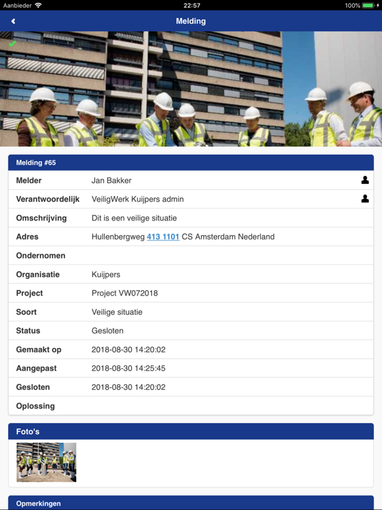Select the text VeiligWerk Kuijpers admin

[x=138, y=199]
